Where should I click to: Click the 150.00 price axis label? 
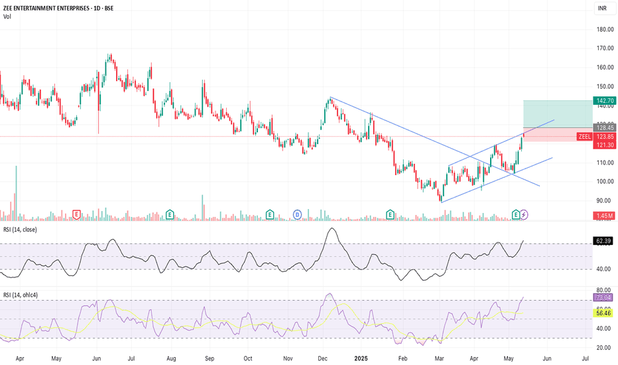point(605,86)
